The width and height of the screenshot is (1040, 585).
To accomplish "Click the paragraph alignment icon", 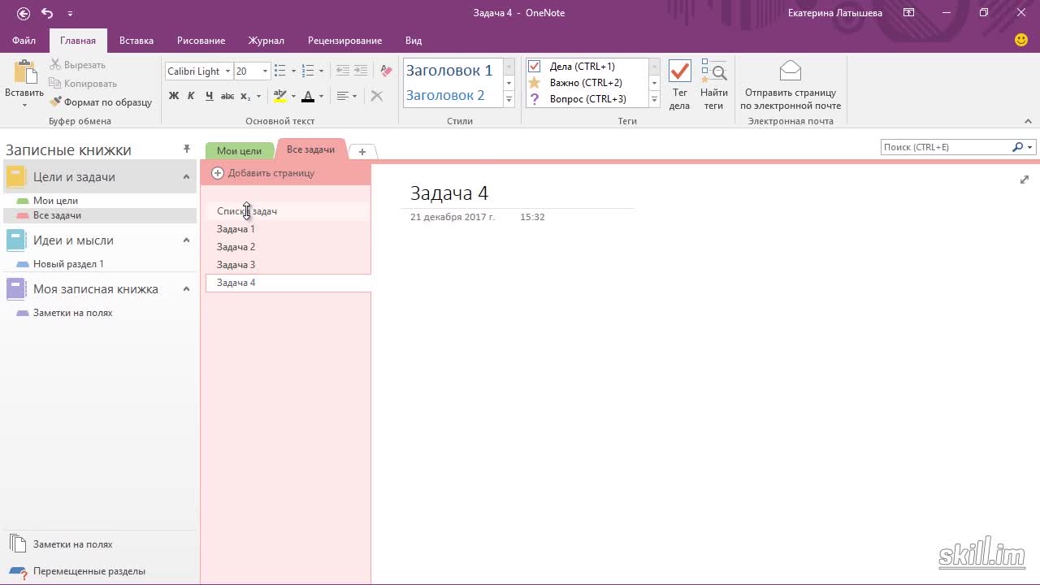I will [343, 96].
